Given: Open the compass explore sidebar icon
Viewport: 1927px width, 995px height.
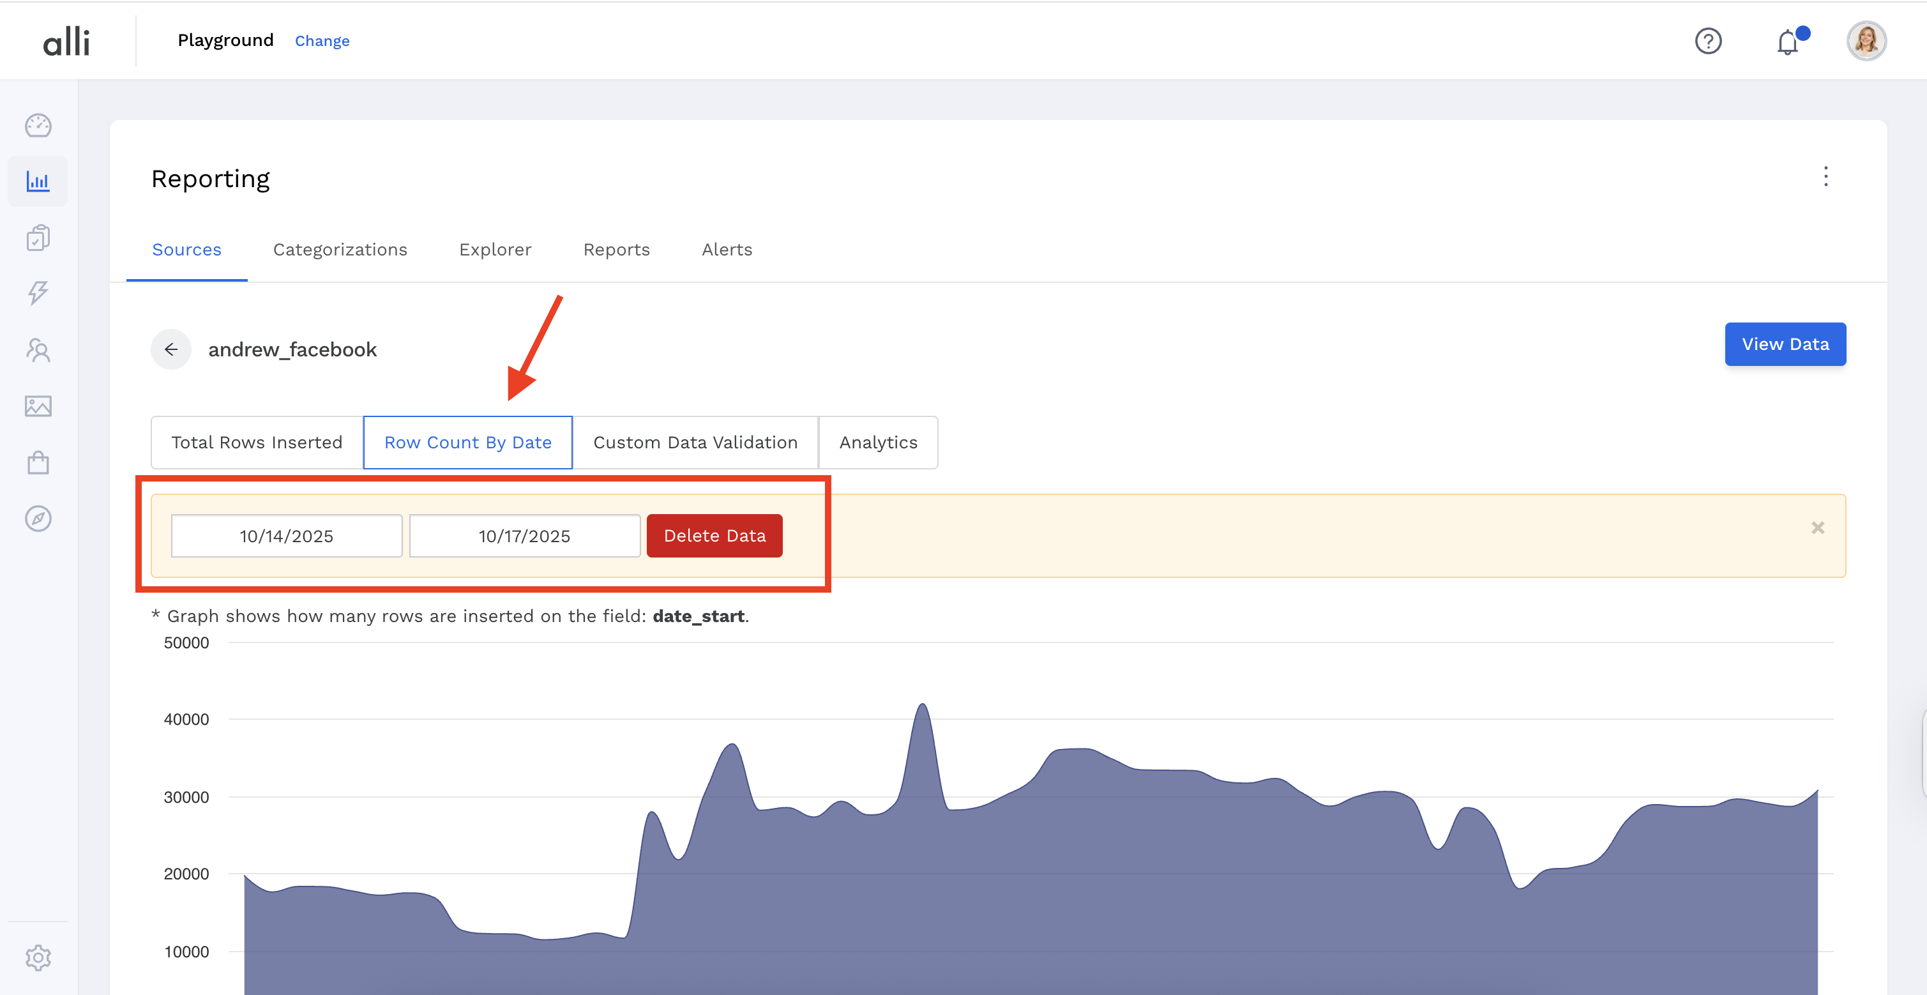Looking at the screenshot, I should (38, 519).
